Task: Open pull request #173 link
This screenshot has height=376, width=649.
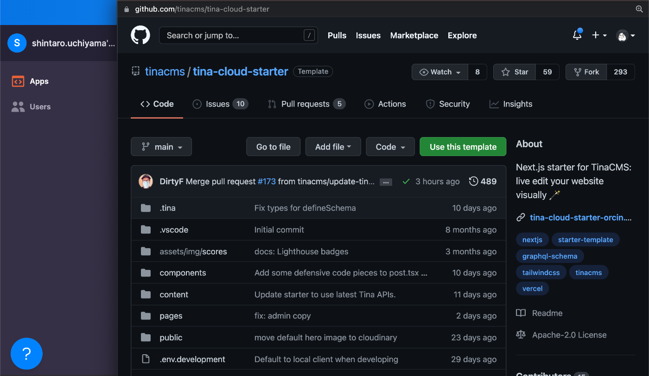Action: tap(267, 182)
